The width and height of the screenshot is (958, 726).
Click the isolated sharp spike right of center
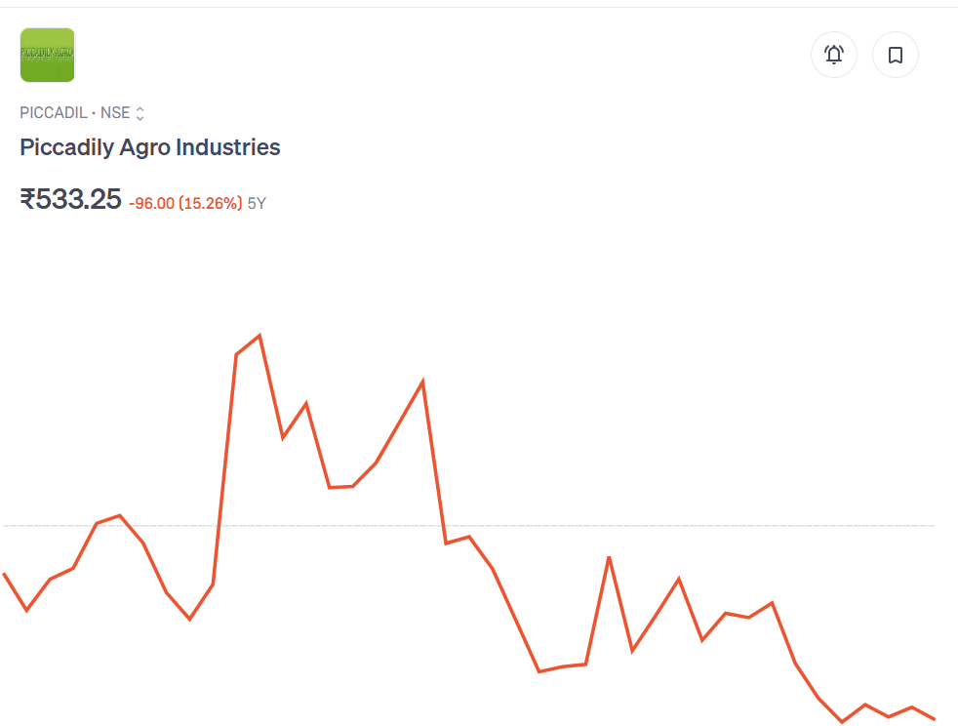tap(609, 557)
